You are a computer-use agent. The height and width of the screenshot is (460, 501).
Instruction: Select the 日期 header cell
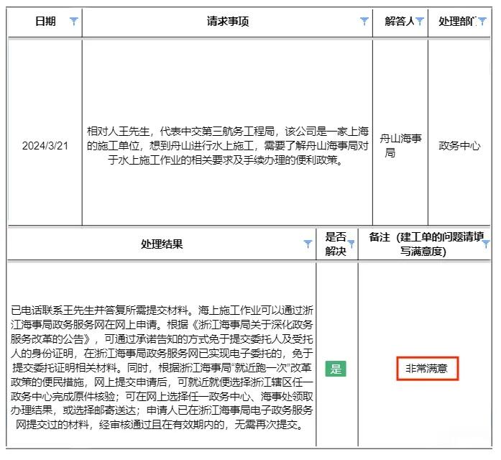coord(45,22)
